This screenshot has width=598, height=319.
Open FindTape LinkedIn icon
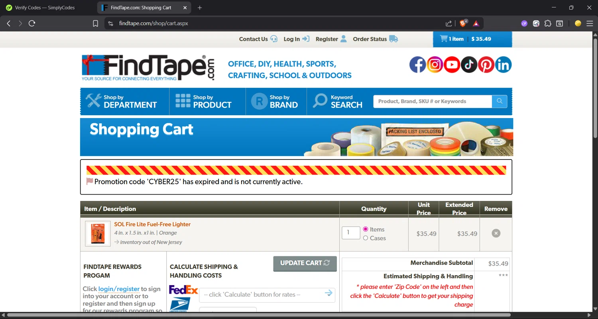coord(504,65)
